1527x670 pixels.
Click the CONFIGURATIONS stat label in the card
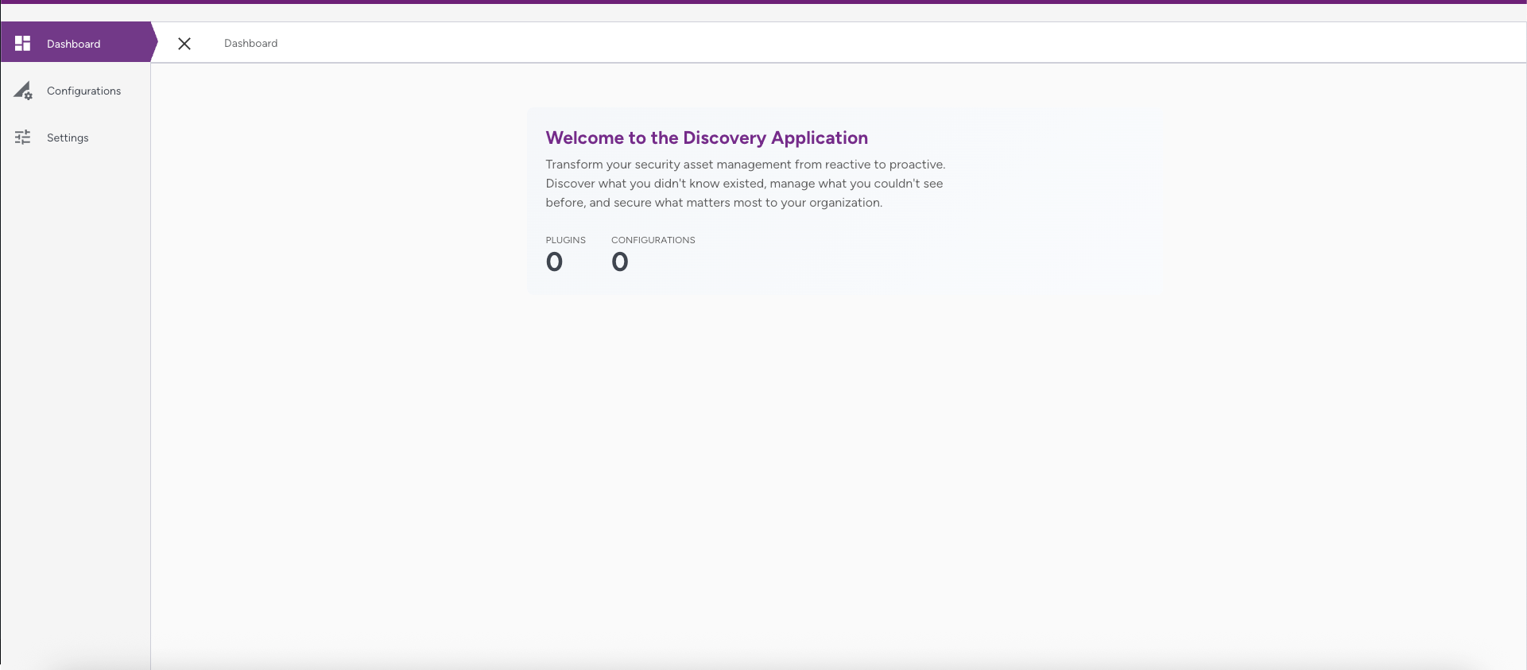(x=653, y=240)
